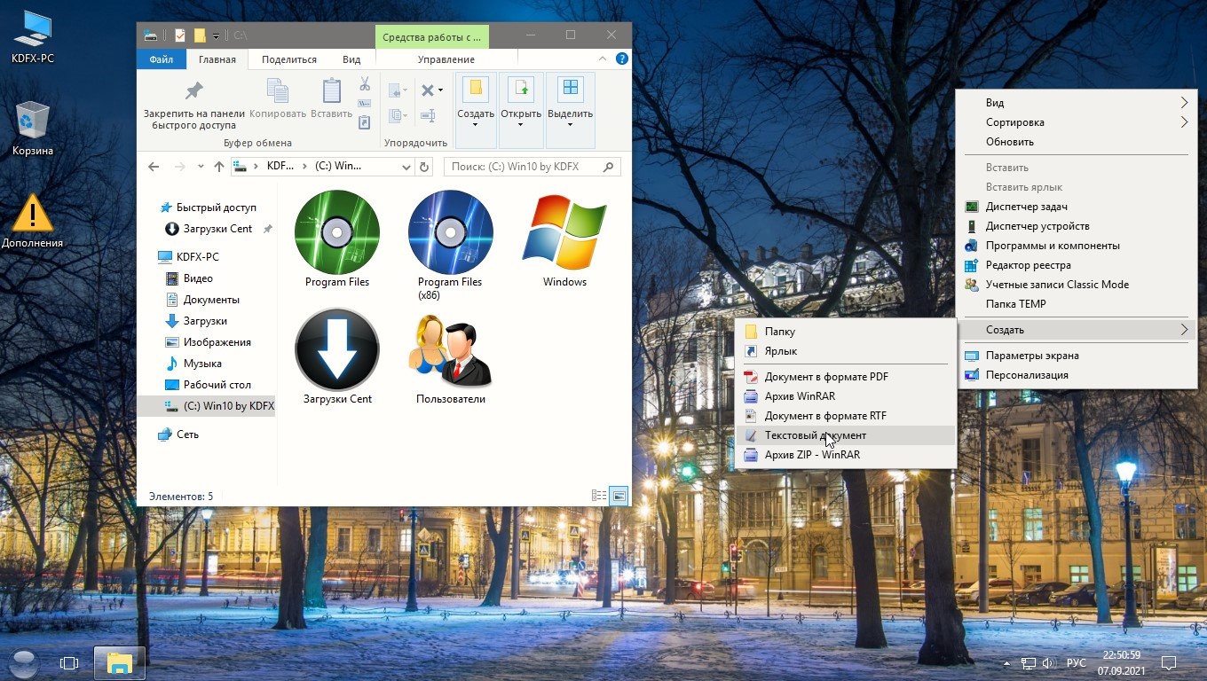Click the copy path icon in ribbon
The image size is (1207, 681).
[365, 104]
